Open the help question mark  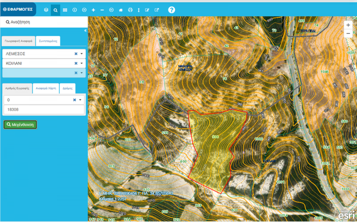click(171, 10)
